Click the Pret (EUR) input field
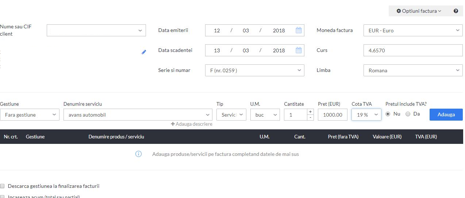The height and width of the screenshot is (198, 465). pyautogui.click(x=333, y=114)
